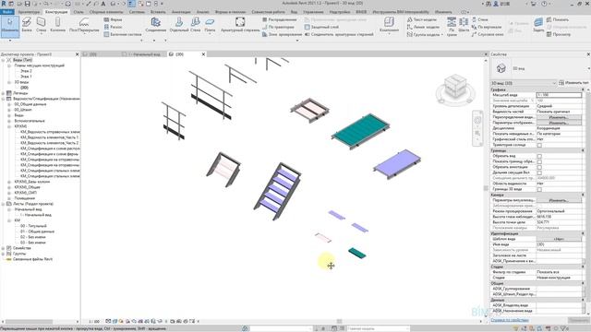
Task: Select the 01 - Общие данные sheet
Action: [x=37, y=231]
